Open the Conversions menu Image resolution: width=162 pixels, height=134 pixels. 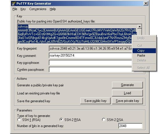pos(38,9)
